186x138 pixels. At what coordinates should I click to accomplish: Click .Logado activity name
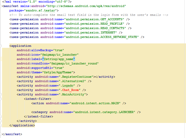point(67,86)
